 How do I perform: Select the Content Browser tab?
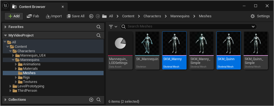(39, 7)
